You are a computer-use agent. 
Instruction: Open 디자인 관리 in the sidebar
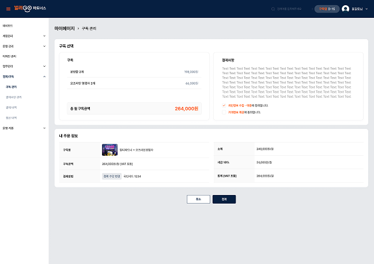tap(9, 56)
